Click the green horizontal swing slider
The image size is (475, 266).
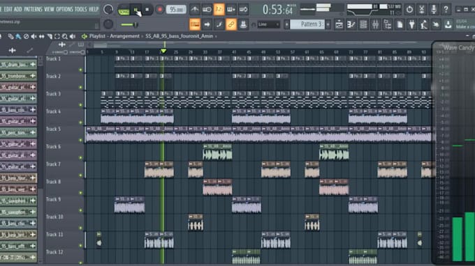(129, 24)
